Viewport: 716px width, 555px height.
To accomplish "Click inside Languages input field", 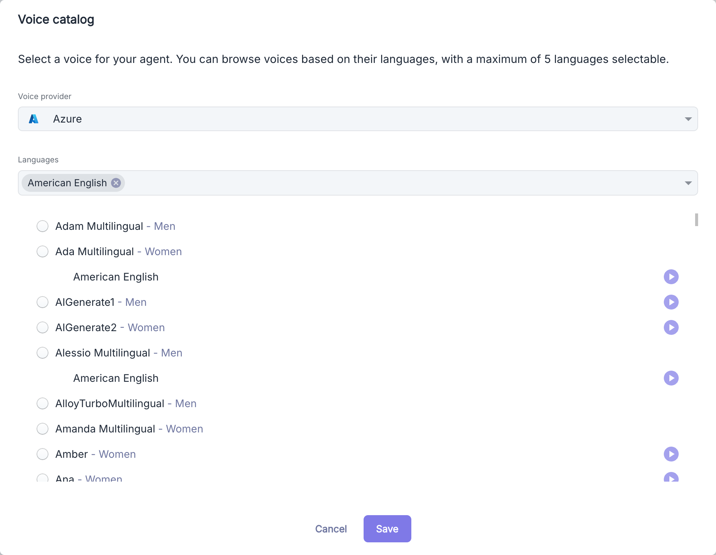I will pyautogui.click(x=373, y=183).
